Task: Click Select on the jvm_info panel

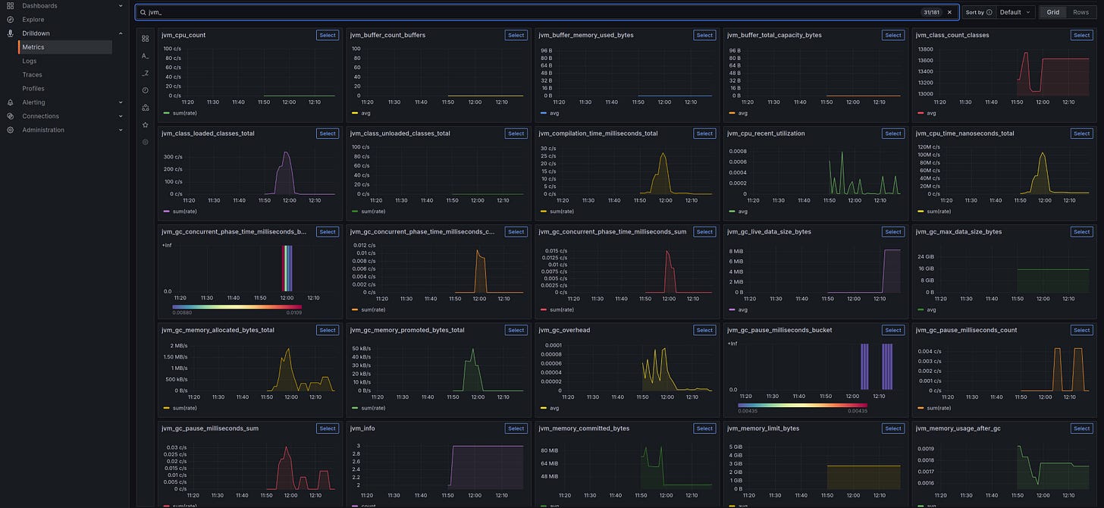Action: tap(516, 428)
